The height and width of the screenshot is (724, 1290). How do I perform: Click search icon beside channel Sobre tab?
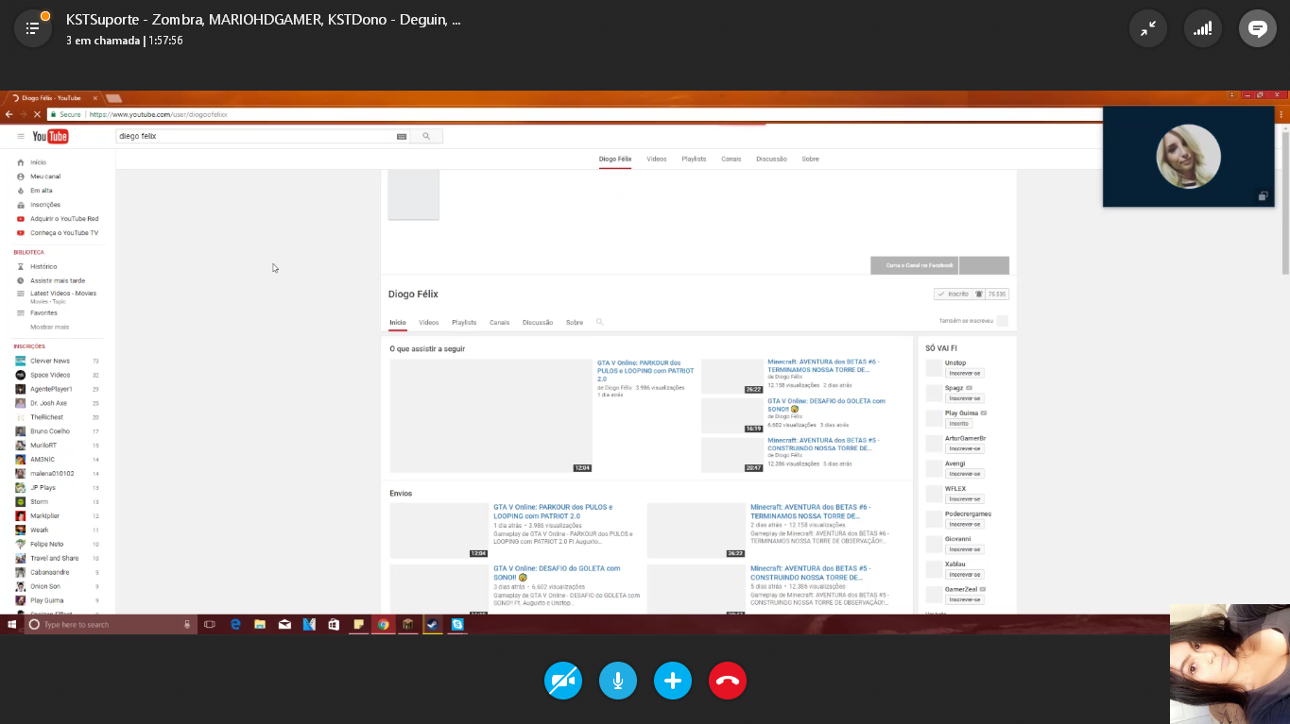pyautogui.click(x=599, y=323)
